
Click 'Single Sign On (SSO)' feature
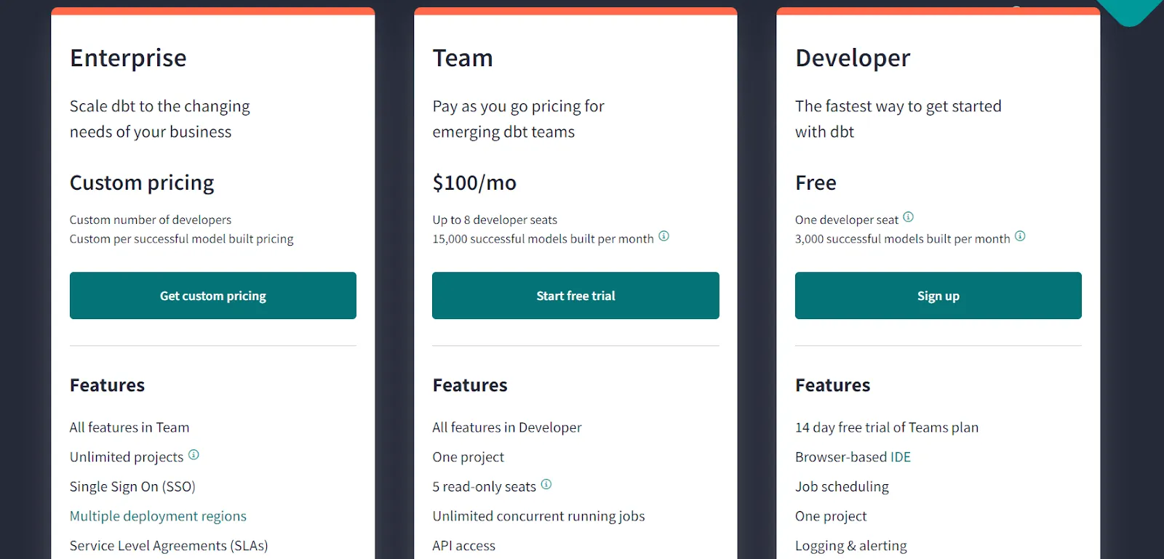point(132,487)
